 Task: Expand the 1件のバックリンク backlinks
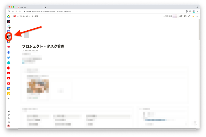[x=30, y=50]
